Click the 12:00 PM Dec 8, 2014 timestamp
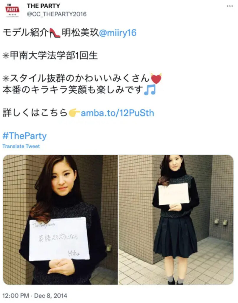The image size is (238, 303). (x=35, y=296)
